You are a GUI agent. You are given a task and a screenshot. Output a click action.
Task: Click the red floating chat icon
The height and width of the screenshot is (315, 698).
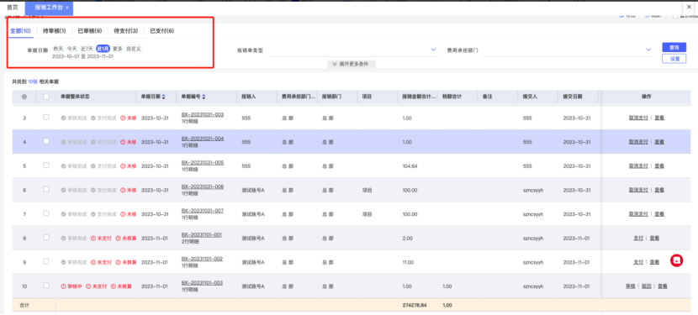point(677,260)
